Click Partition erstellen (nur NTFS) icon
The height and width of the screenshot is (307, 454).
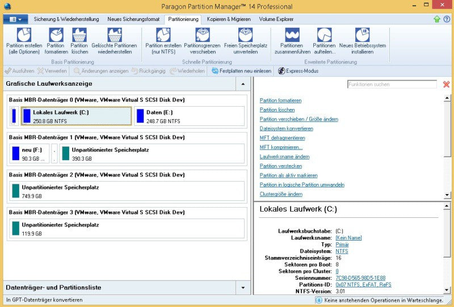(x=163, y=35)
